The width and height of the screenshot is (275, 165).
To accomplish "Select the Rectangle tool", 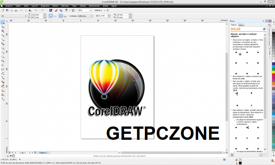I will click(x=3, y=48).
